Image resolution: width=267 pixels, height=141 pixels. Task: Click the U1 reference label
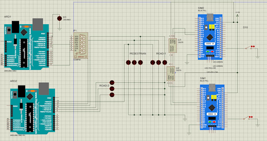click(x=180, y=40)
